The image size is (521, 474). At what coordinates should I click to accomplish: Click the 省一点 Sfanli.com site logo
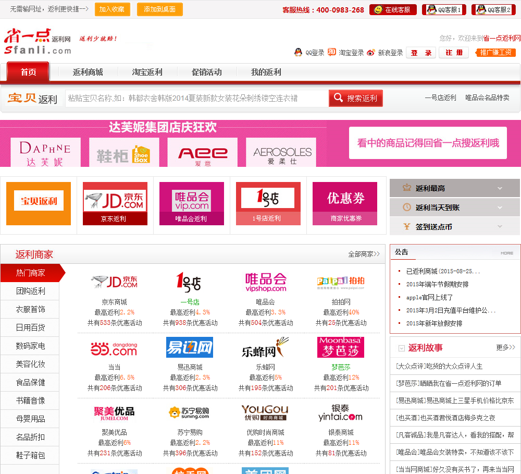(x=38, y=42)
